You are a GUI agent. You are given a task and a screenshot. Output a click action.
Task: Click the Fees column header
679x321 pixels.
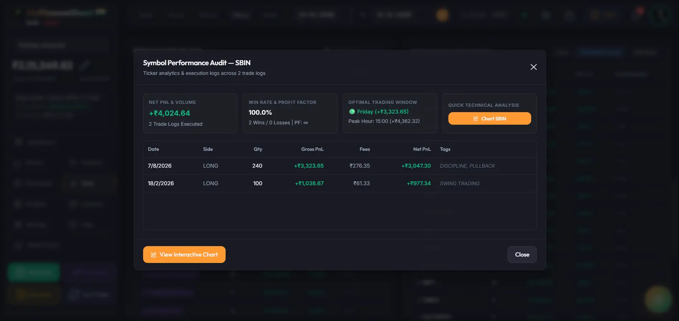(x=365, y=149)
